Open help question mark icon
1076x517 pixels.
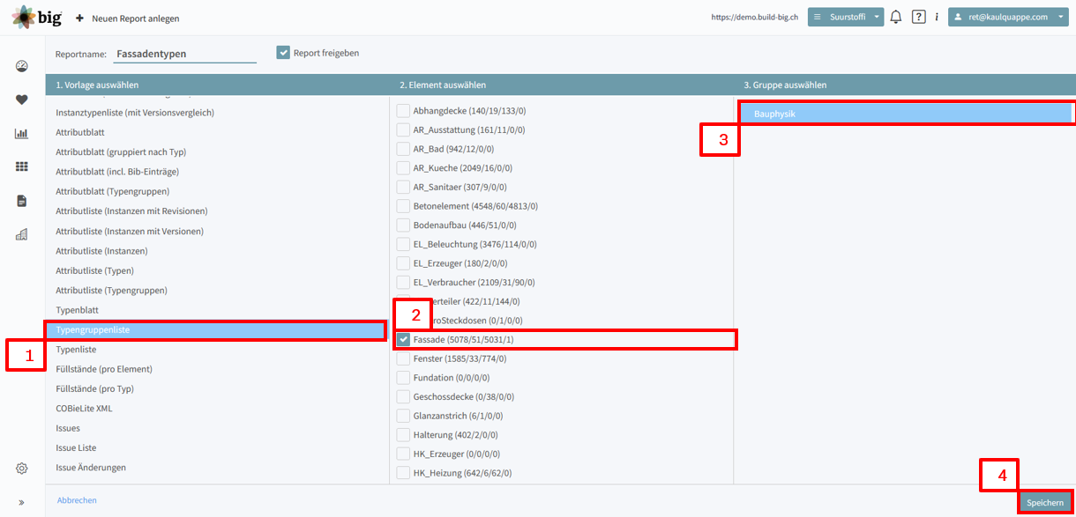pyautogui.click(x=919, y=17)
